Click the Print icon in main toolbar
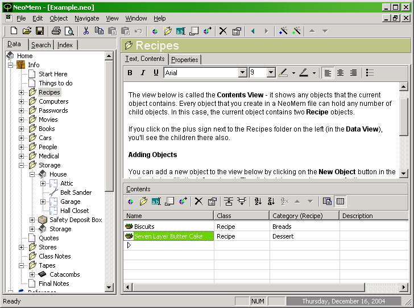 tap(56, 31)
